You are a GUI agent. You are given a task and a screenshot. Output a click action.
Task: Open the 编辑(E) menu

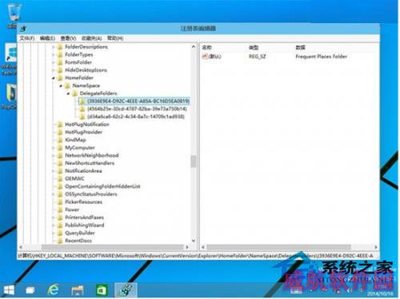47,38
